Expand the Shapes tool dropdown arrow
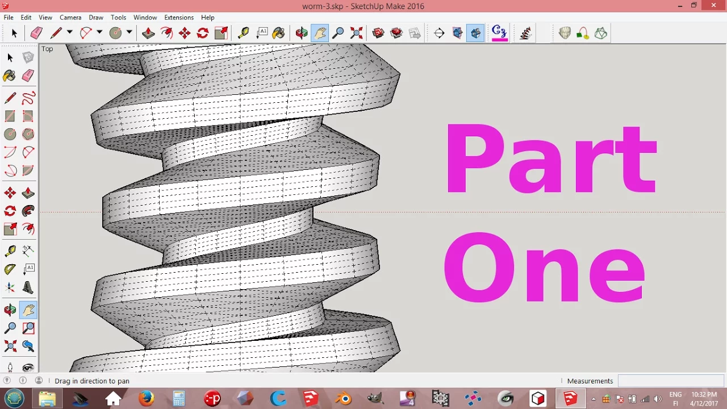Viewport: 727px width, 409px height. coord(129,32)
